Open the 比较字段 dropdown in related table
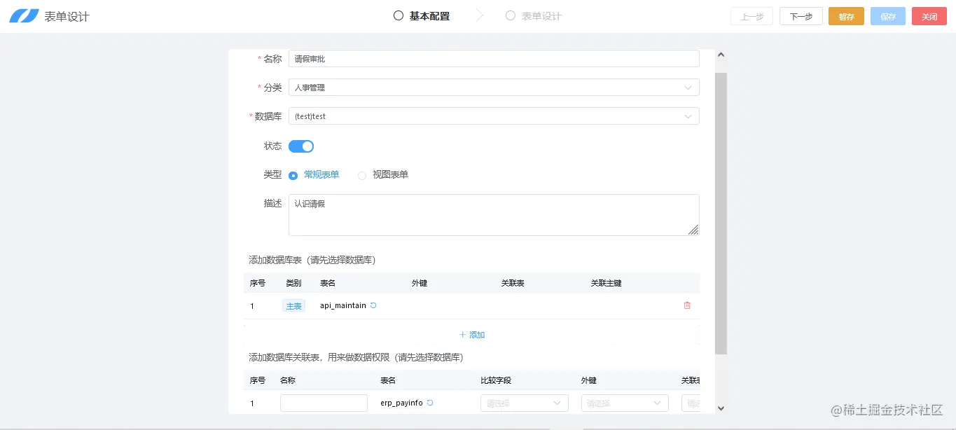956x430 pixels. [524, 403]
